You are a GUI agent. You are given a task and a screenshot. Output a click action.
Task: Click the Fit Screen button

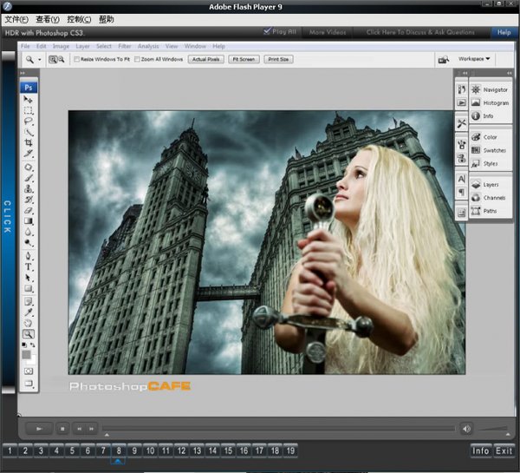[x=244, y=60]
